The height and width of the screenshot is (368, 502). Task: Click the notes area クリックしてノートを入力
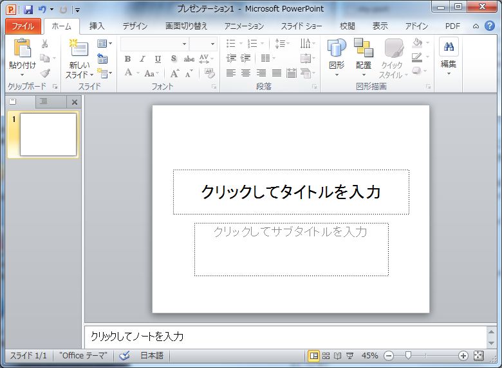click(285, 337)
